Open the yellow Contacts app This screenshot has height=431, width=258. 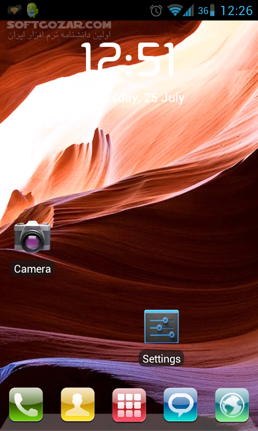coord(77,405)
